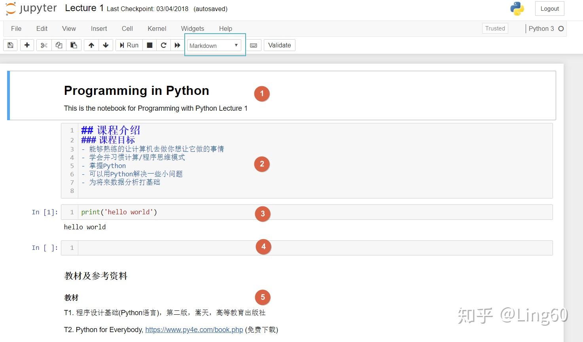Open the Kernel menu
Image resolution: width=583 pixels, height=342 pixels.
tap(157, 28)
